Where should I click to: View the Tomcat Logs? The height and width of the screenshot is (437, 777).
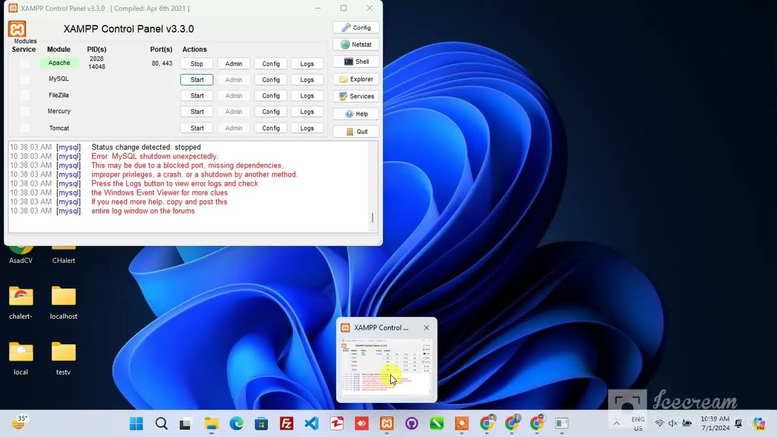[x=307, y=128]
